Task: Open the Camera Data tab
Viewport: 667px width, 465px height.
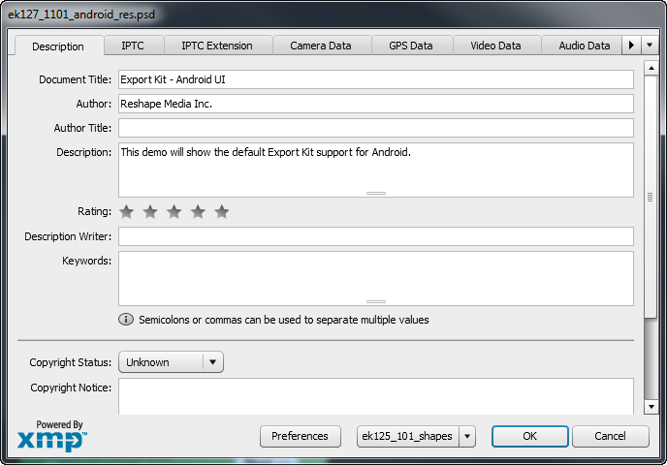Action: pos(321,46)
